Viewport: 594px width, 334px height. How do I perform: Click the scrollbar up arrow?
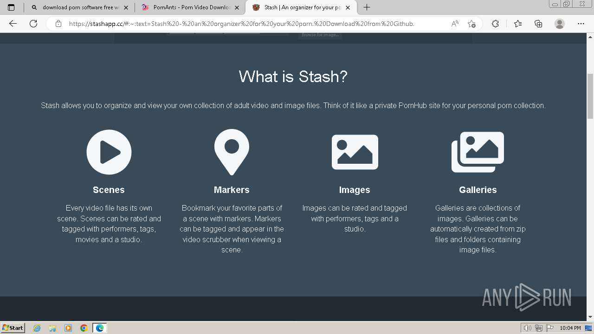point(590,37)
